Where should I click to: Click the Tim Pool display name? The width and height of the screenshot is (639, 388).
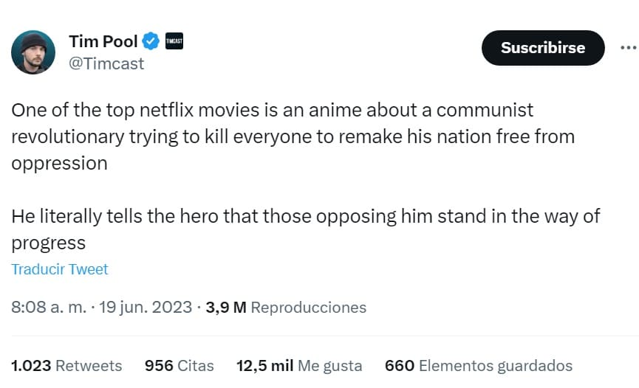point(103,41)
